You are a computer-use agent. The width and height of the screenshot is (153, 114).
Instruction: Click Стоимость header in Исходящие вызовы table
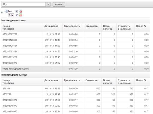pos(91,80)
